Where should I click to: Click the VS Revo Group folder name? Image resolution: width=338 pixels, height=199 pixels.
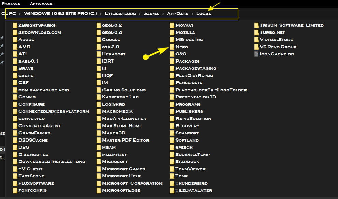point(278,47)
